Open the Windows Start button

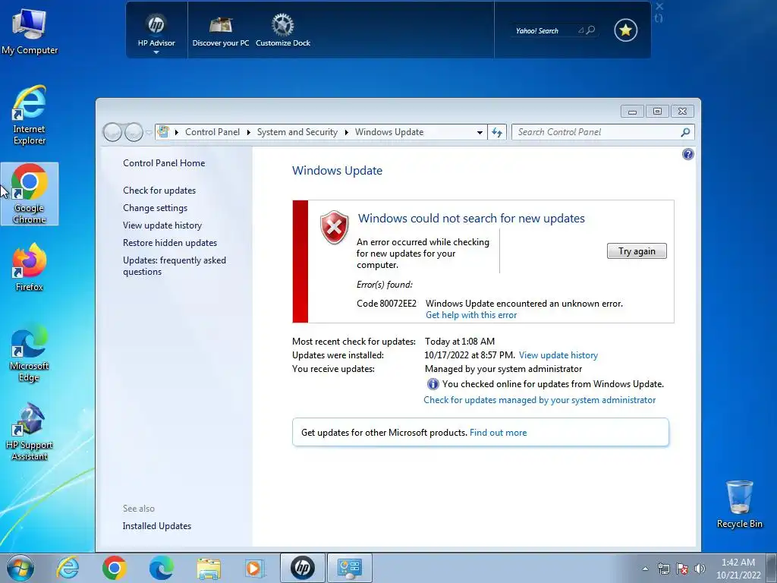coord(20,568)
